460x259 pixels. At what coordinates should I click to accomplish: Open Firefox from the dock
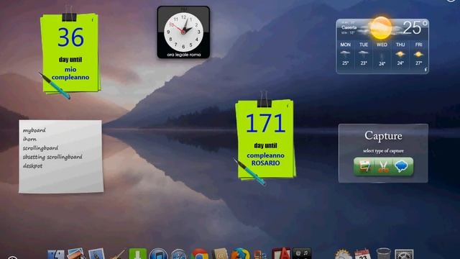(240, 254)
